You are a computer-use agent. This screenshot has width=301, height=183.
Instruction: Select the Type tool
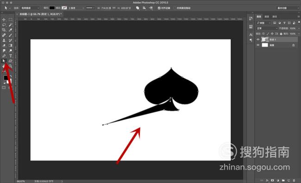tap(11, 56)
